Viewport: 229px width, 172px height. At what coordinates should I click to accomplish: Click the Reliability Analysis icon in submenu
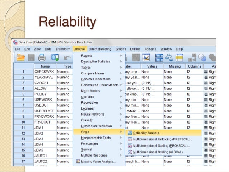pyautogui.click(x=130, y=133)
